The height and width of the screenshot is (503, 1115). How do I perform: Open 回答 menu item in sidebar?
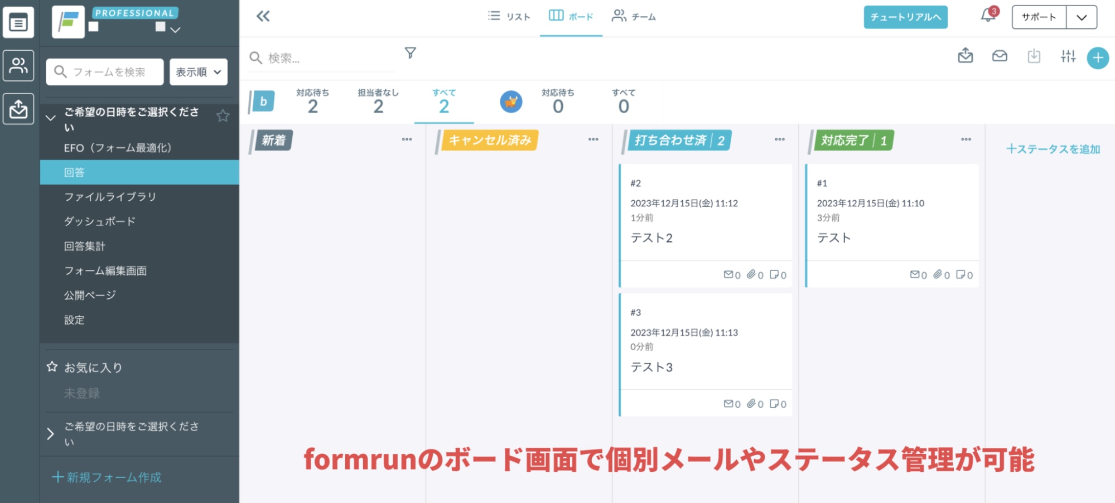[139, 172]
